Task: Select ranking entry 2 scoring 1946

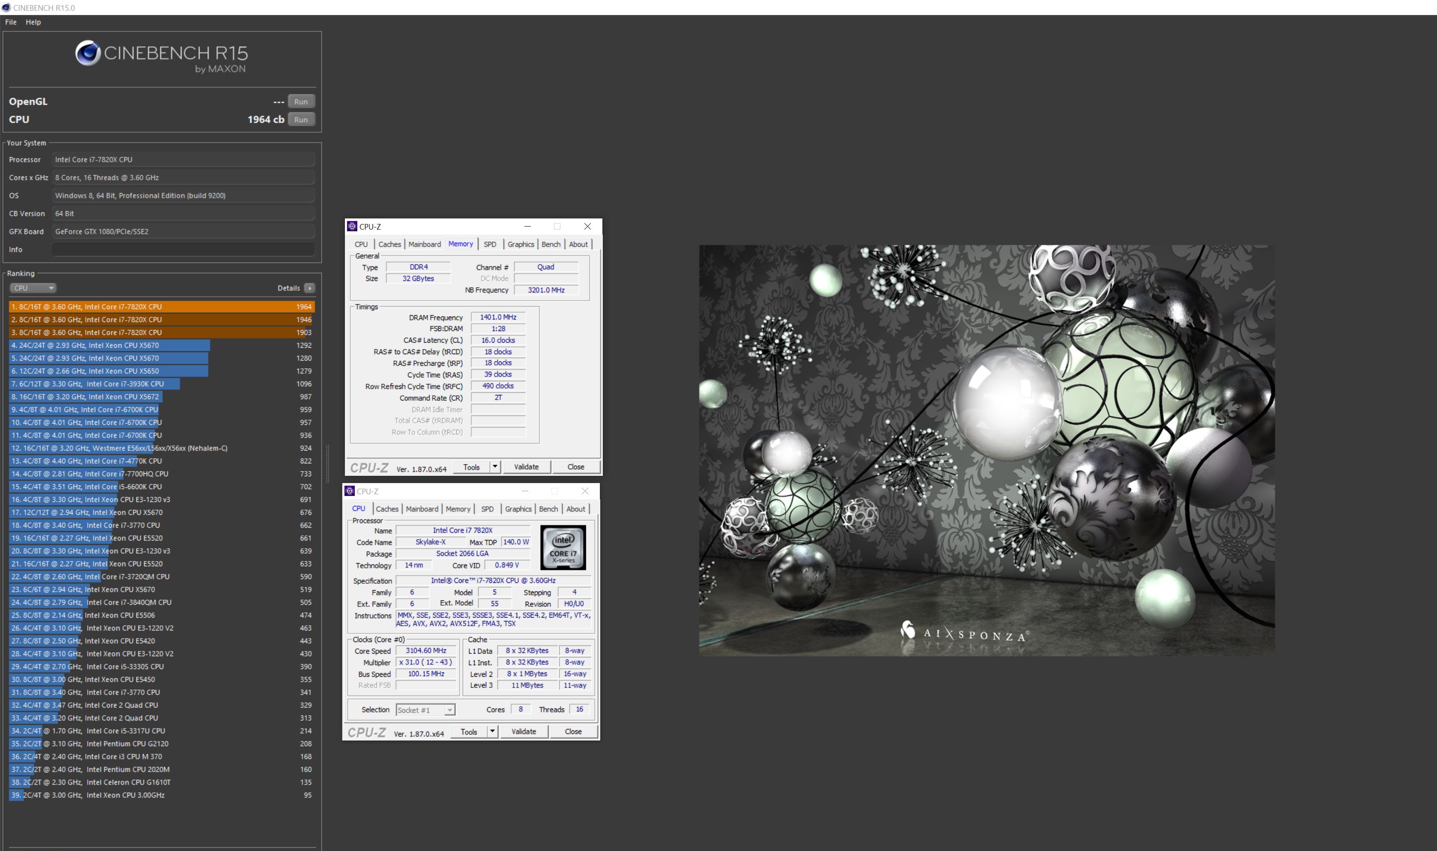Action: pyautogui.click(x=162, y=319)
